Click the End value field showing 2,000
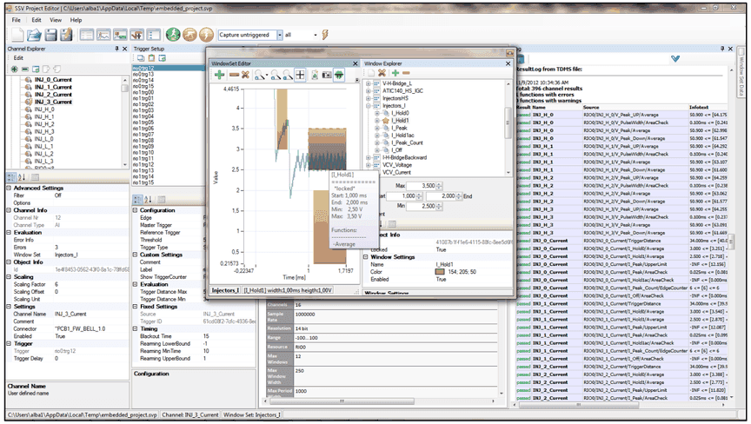Image resolution: width=751 pixels, height=424 pixels. pos(442,196)
